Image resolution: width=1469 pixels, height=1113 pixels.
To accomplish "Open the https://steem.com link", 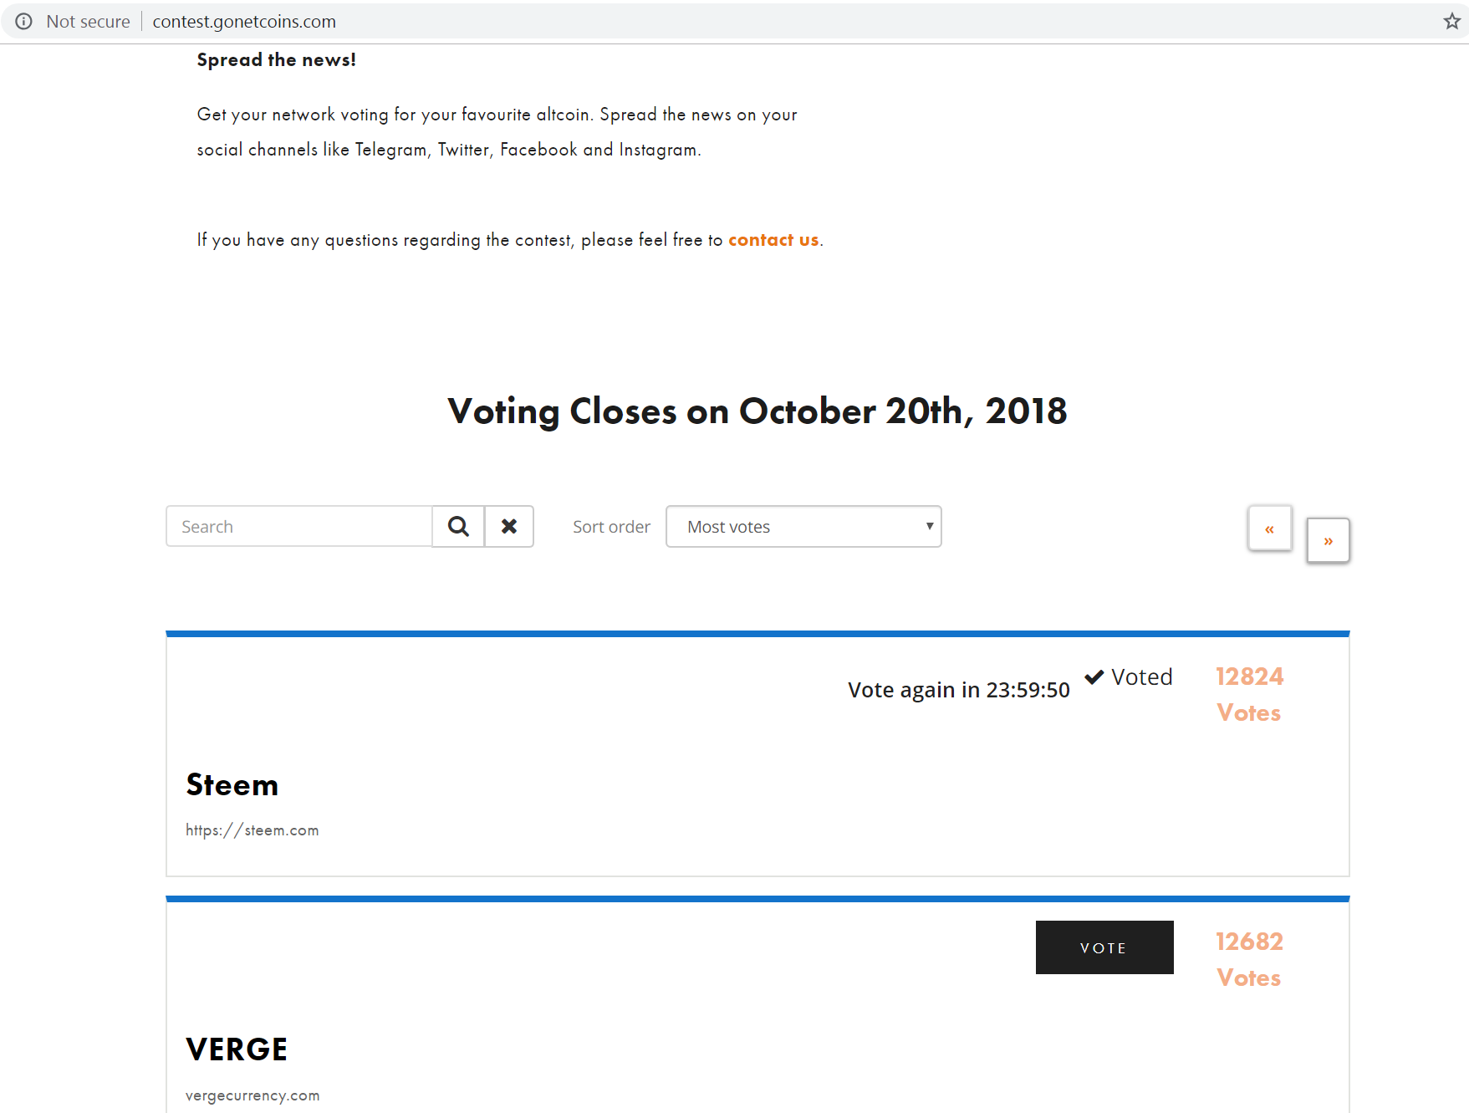I will [252, 830].
